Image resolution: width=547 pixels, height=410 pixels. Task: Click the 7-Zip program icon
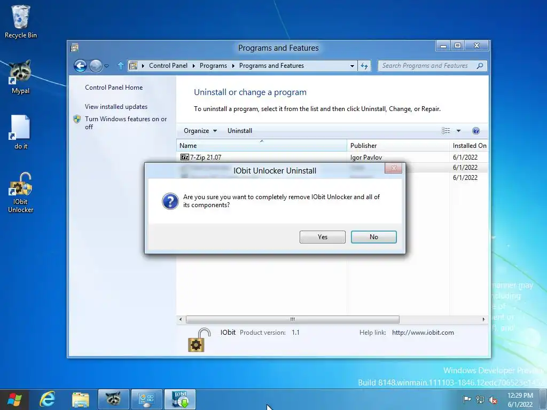[x=184, y=157]
